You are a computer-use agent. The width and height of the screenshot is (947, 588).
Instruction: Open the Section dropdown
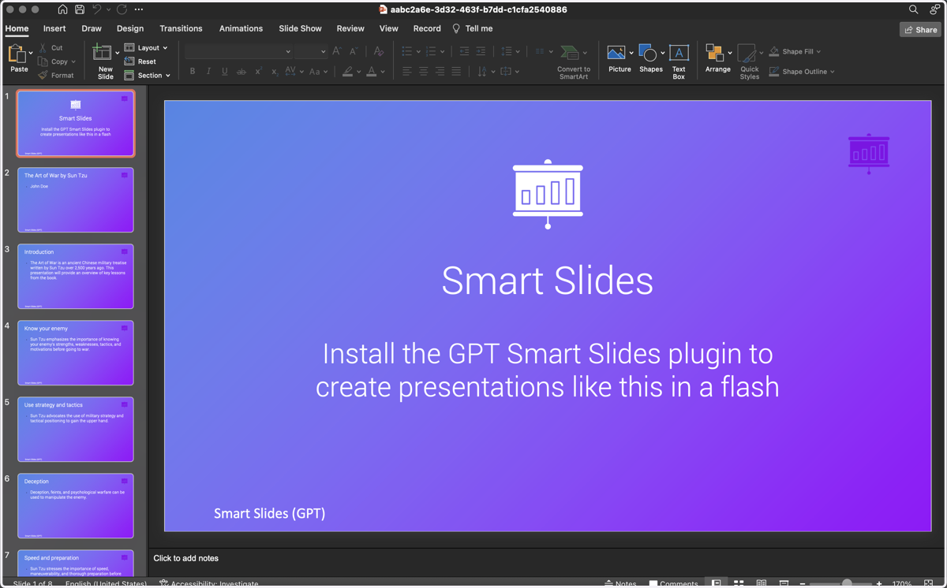pos(148,76)
